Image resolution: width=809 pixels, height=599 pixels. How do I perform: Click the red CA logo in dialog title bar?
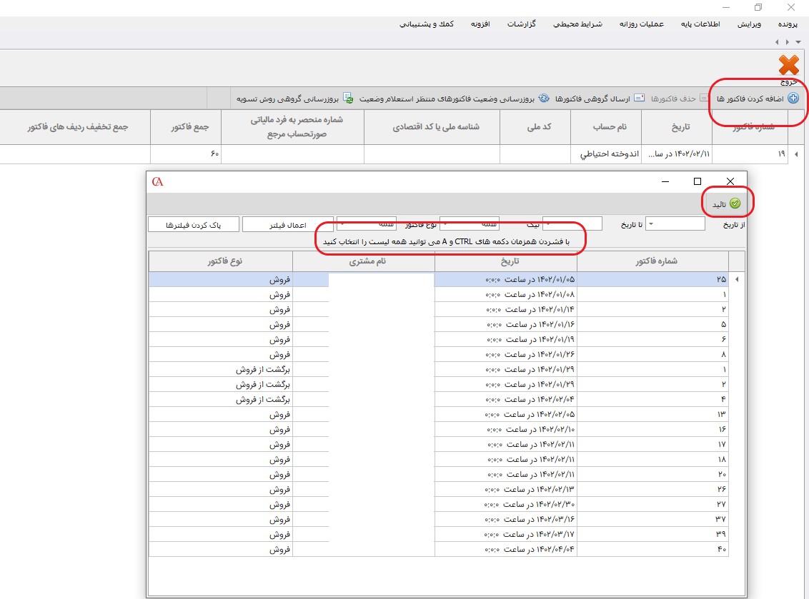158,181
